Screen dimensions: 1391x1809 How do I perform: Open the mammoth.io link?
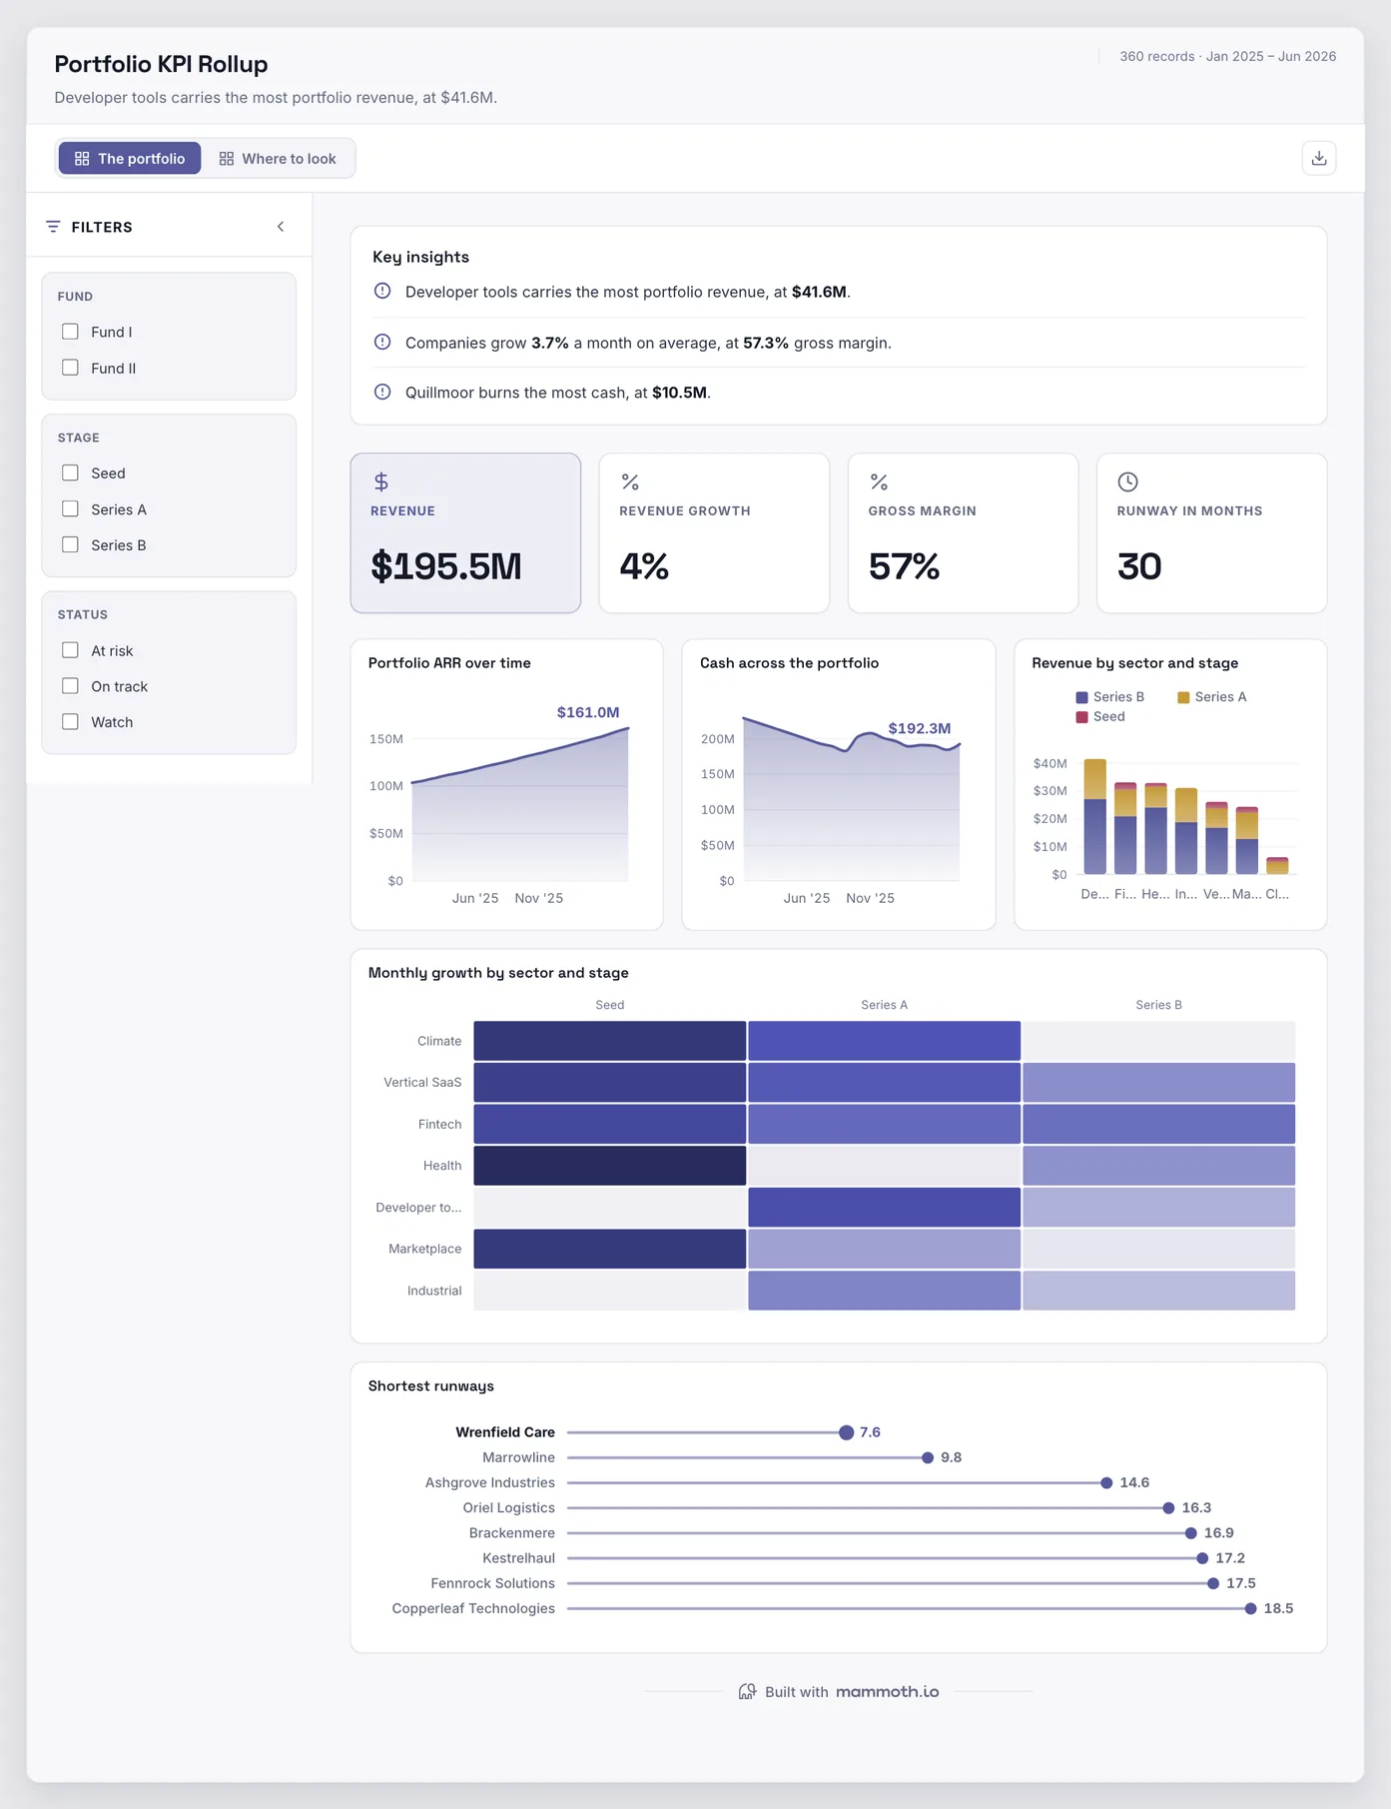coord(887,1691)
